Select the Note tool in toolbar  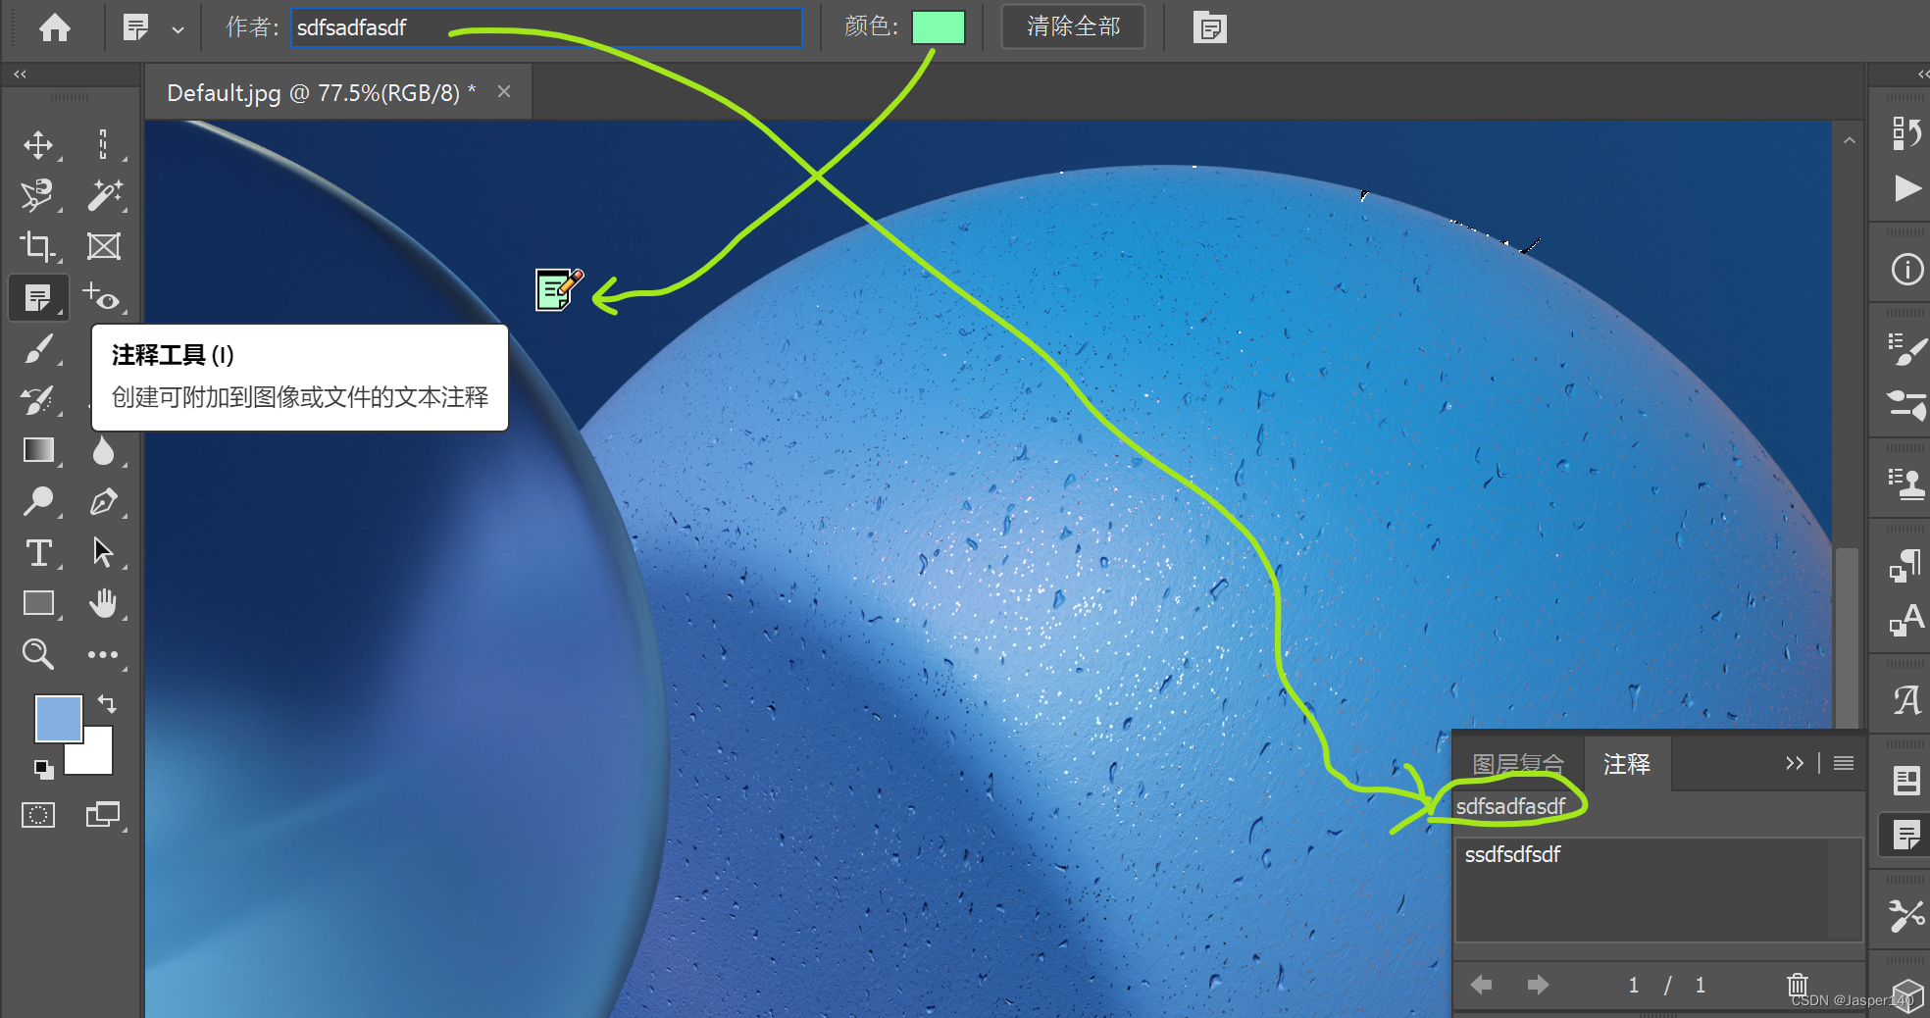(38, 298)
